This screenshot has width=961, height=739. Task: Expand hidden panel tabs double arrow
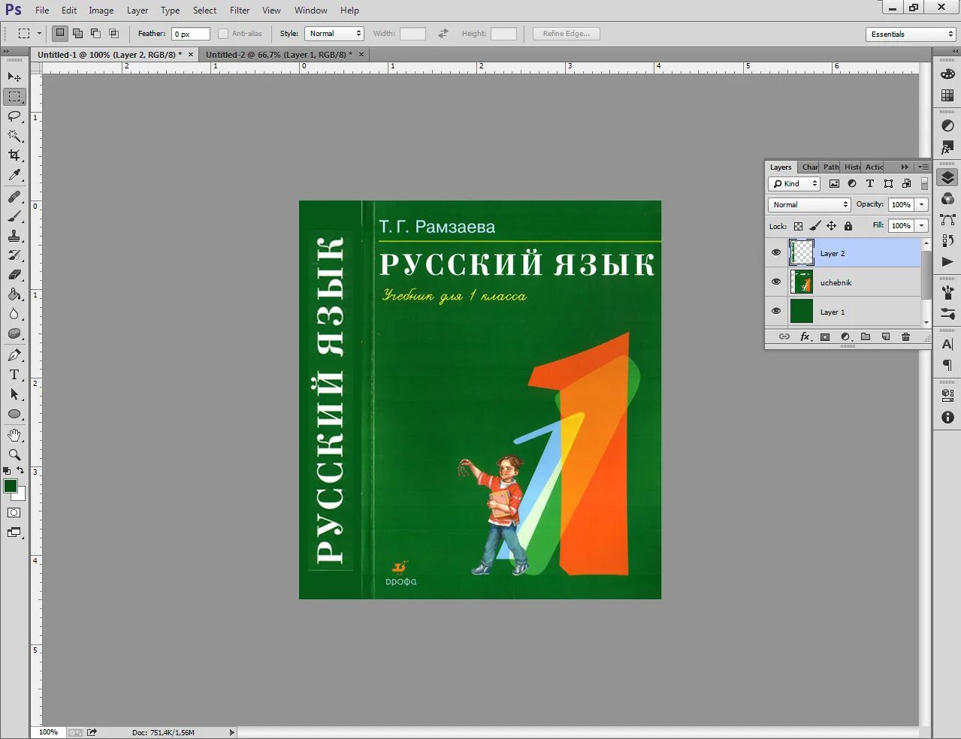click(x=905, y=167)
